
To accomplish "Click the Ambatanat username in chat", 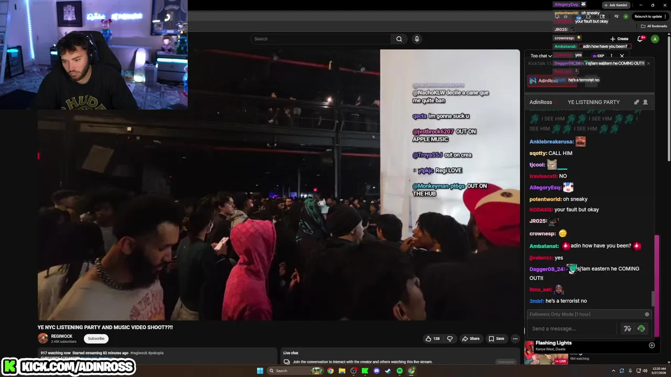I will 544,246.
